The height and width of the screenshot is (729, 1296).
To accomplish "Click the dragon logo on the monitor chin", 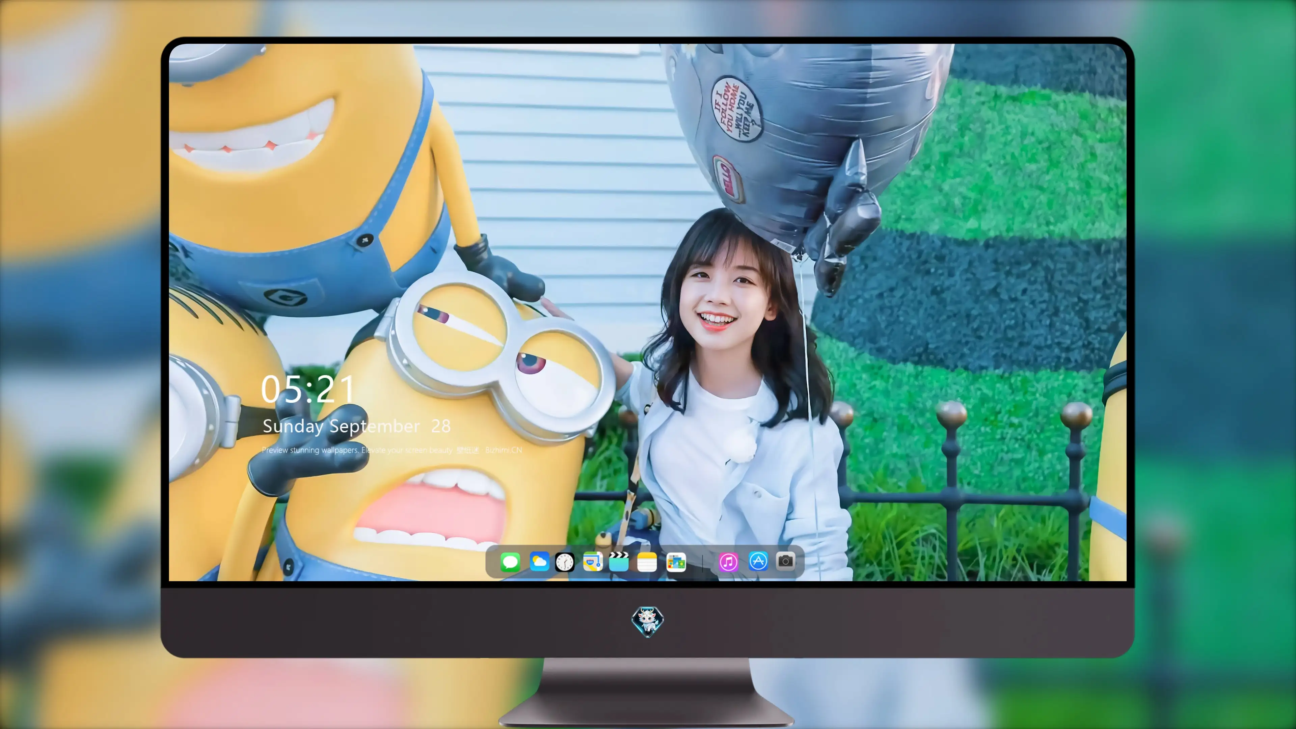I will 648,621.
